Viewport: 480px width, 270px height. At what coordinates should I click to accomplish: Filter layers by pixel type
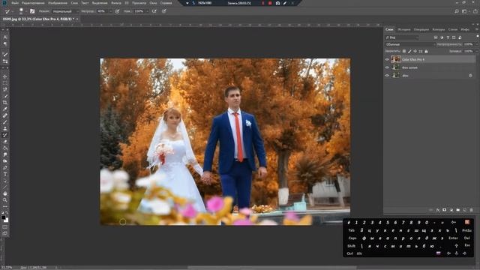(x=436, y=37)
